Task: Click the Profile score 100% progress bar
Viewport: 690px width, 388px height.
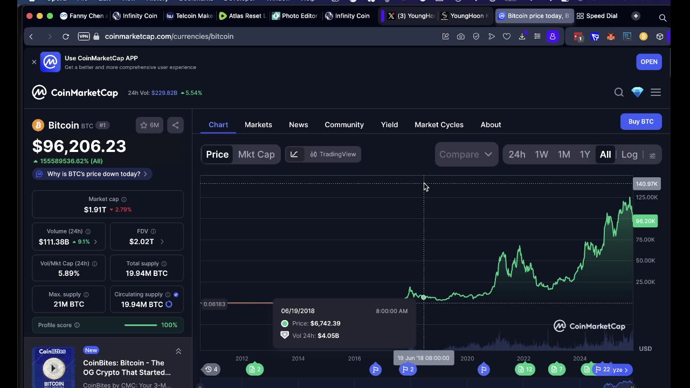Action: click(141, 325)
